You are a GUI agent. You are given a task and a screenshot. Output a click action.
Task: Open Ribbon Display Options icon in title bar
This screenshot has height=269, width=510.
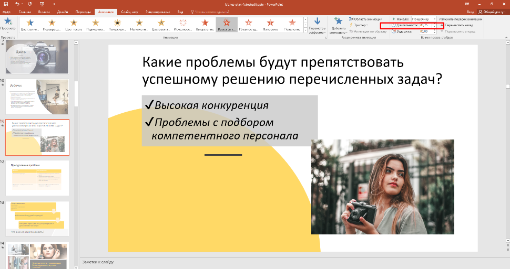tap(467, 4)
